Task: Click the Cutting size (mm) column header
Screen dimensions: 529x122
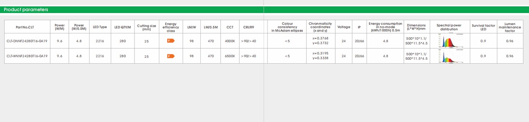Action: [146, 27]
